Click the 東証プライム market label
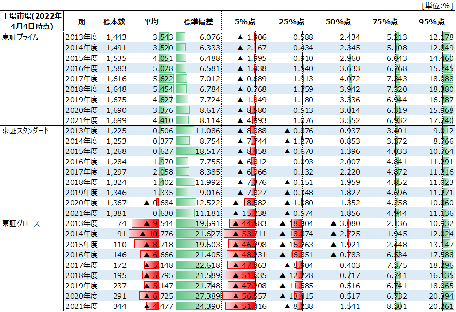This screenshot has height=312, width=456. pos(20,38)
